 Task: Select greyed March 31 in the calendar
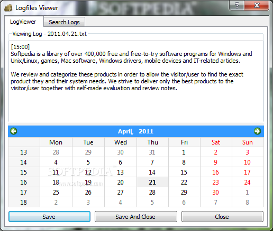pyautogui.click(x=152, y=152)
